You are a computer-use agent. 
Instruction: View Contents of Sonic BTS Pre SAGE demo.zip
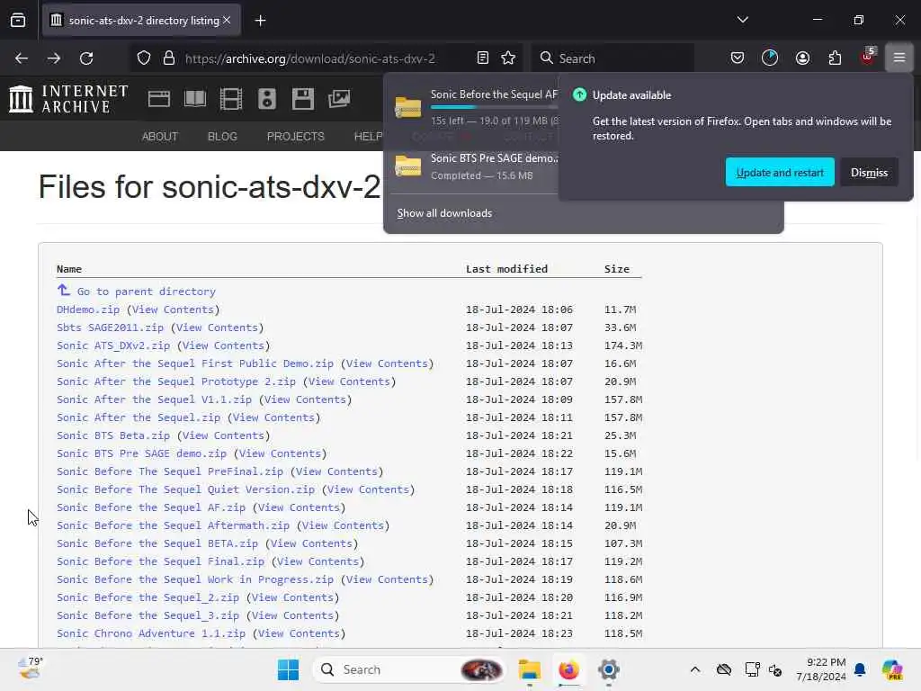pyautogui.click(x=281, y=453)
